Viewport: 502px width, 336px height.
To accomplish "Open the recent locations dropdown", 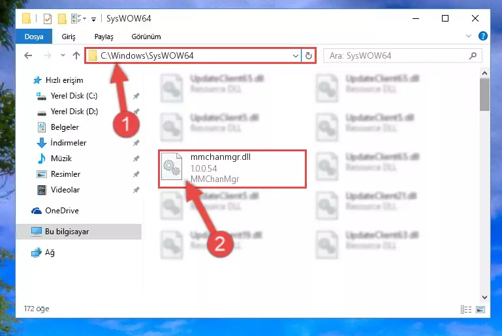I will pyautogui.click(x=63, y=55).
